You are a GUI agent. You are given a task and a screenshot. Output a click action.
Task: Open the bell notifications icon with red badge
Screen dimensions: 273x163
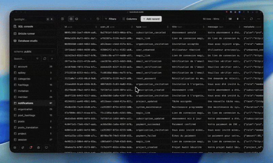(31, 148)
